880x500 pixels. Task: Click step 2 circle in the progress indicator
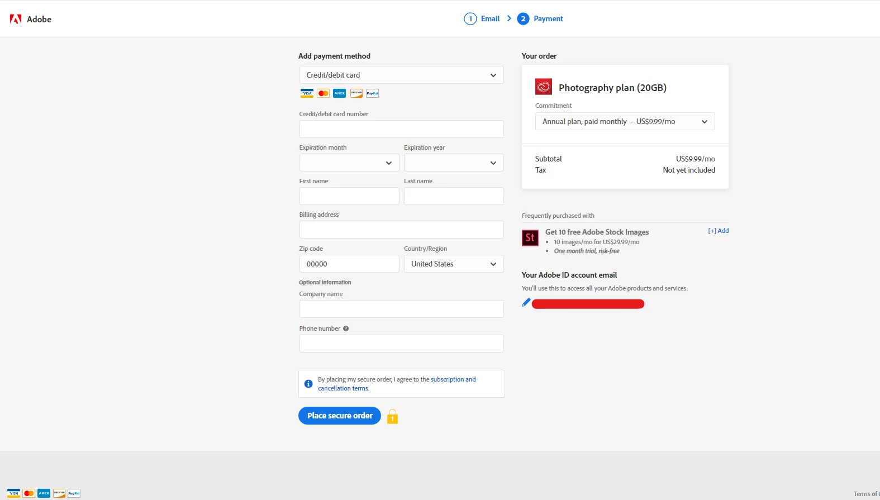pyautogui.click(x=523, y=19)
